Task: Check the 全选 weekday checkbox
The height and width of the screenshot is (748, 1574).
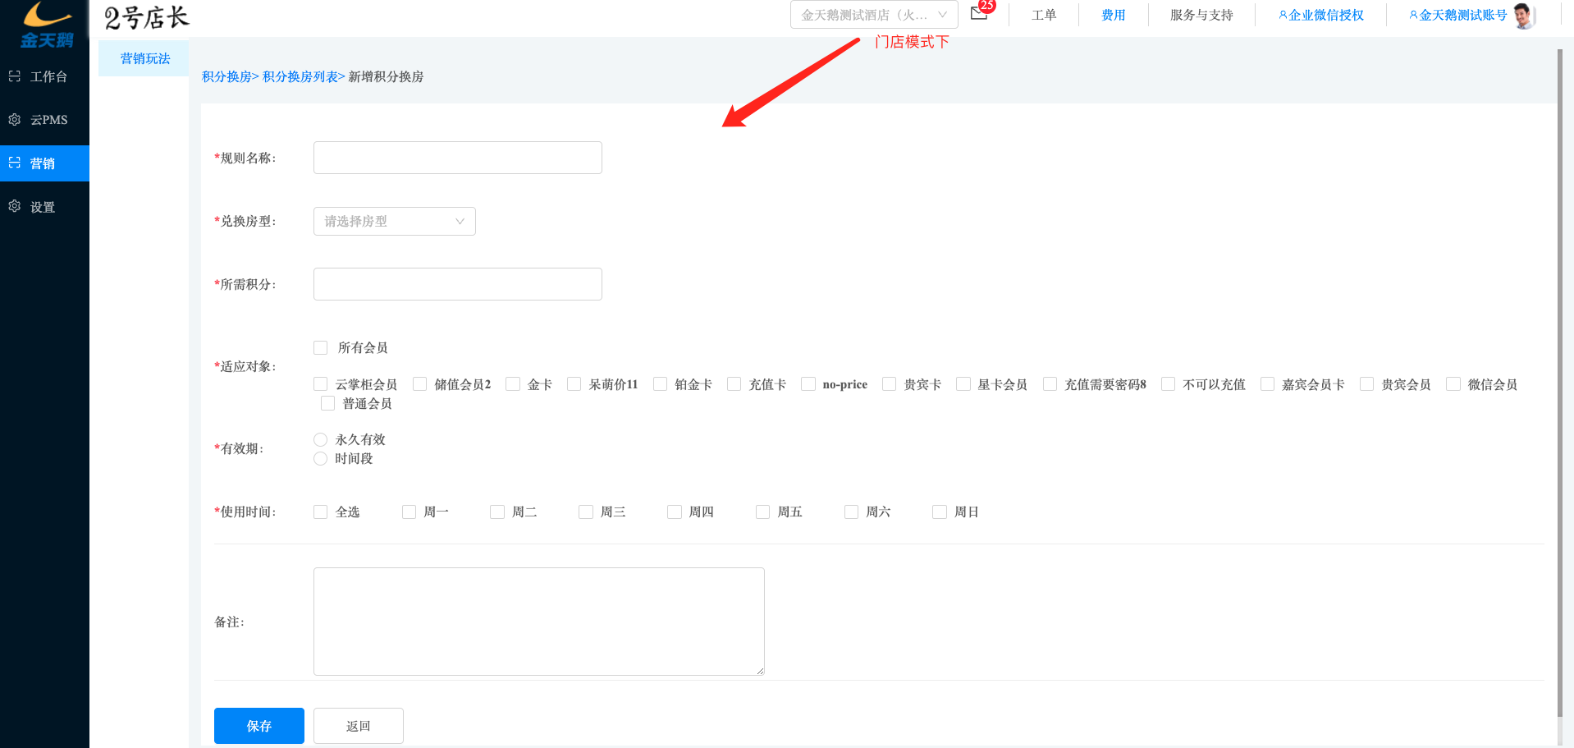Action: pyautogui.click(x=320, y=512)
